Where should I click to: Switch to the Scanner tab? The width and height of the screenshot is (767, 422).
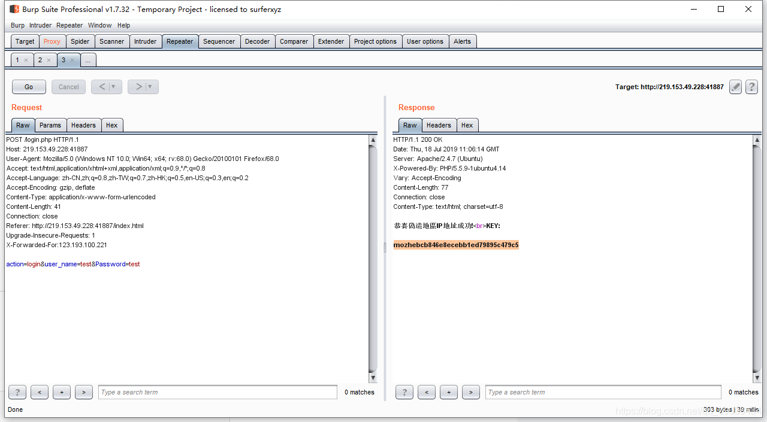point(112,41)
